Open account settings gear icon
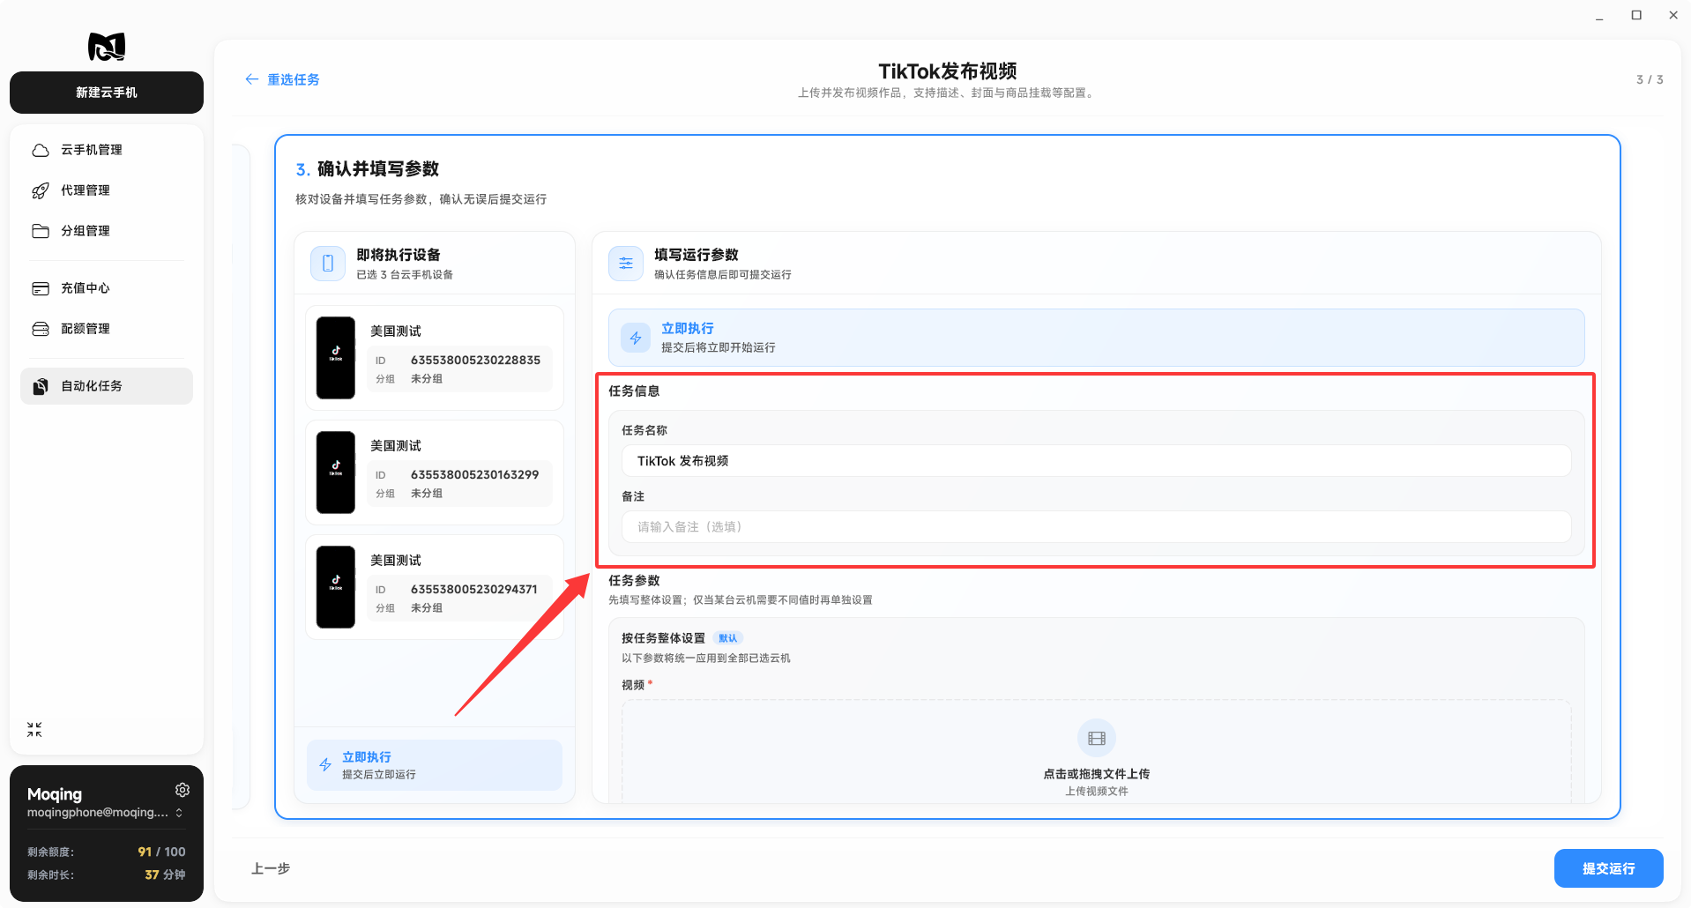This screenshot has height=908, width=1691. click(x=183, y=790)
